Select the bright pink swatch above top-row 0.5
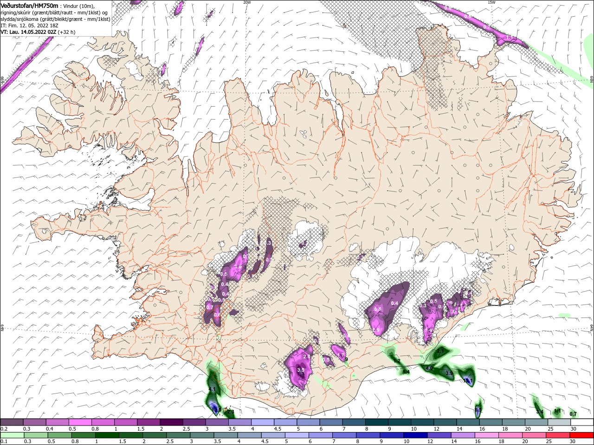 click(80, 422)
